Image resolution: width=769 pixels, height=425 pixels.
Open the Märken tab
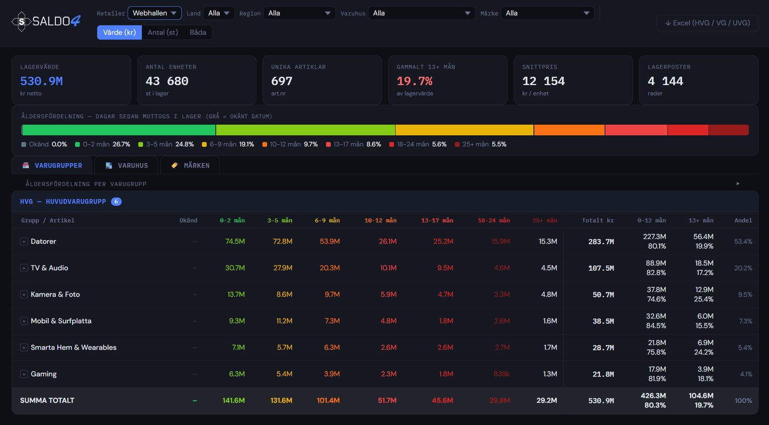coord(190,165)
